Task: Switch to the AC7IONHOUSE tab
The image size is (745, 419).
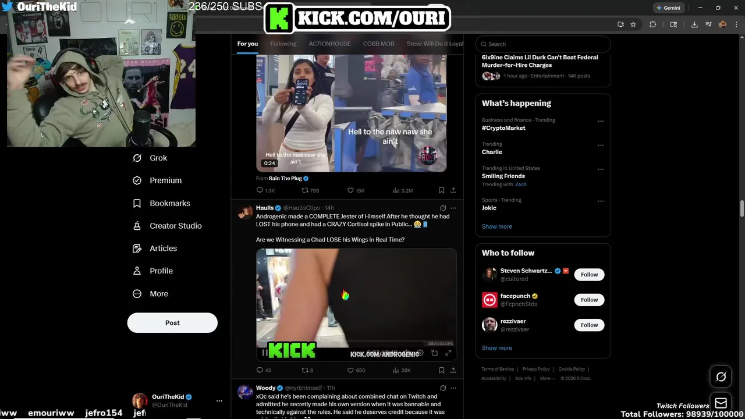Action: pyautogui.click(x=329, y=44)
